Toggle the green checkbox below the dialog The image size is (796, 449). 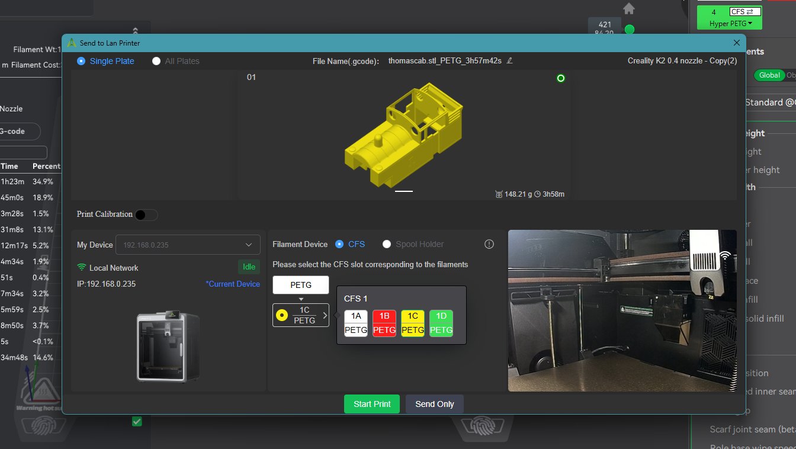[x=137, y=422]
